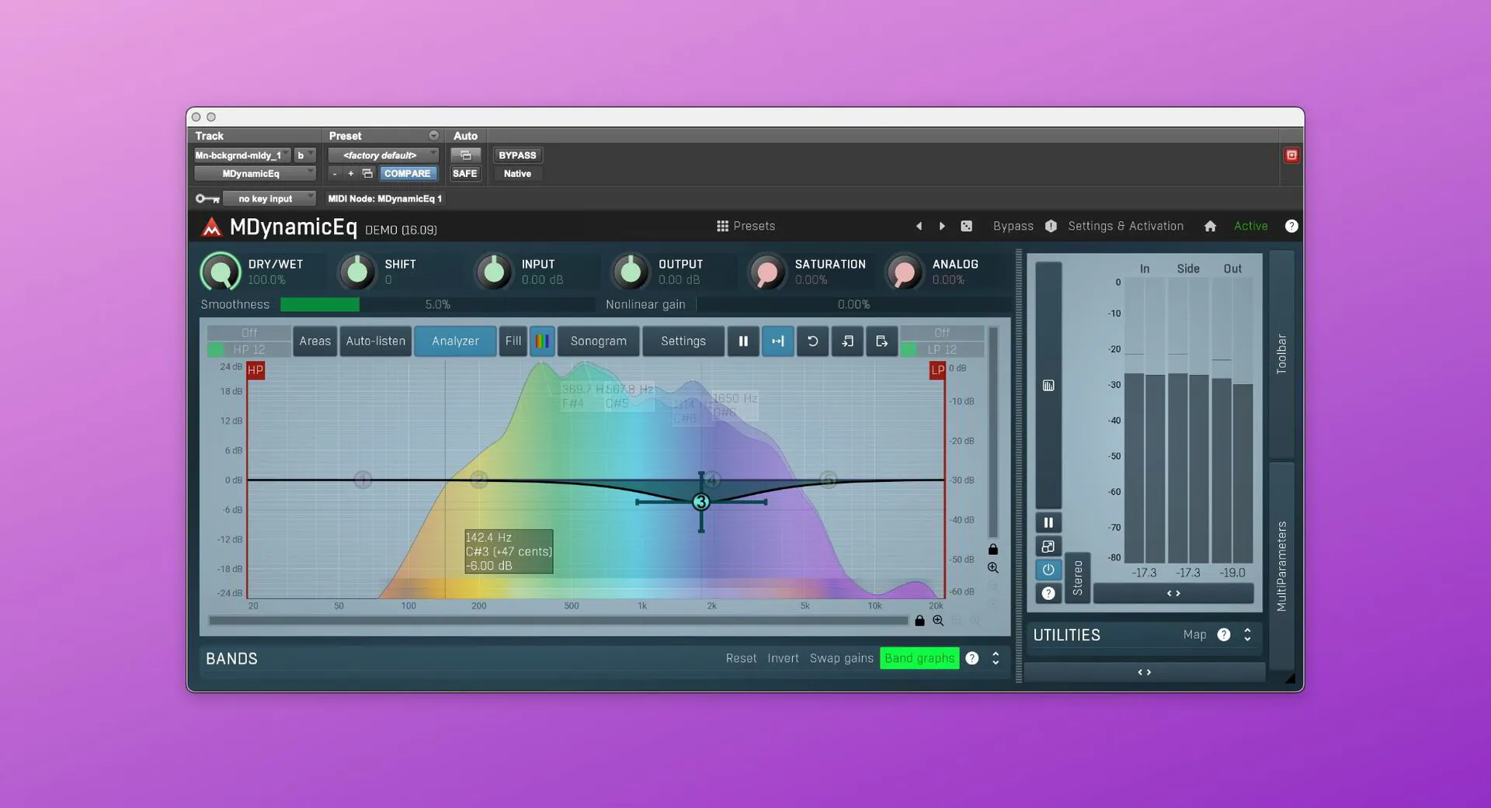Image resolution: width=1491 pixels, height=808 pixels.
Task: Click the export preset icon in the toolbar
Action: [881, 341]
